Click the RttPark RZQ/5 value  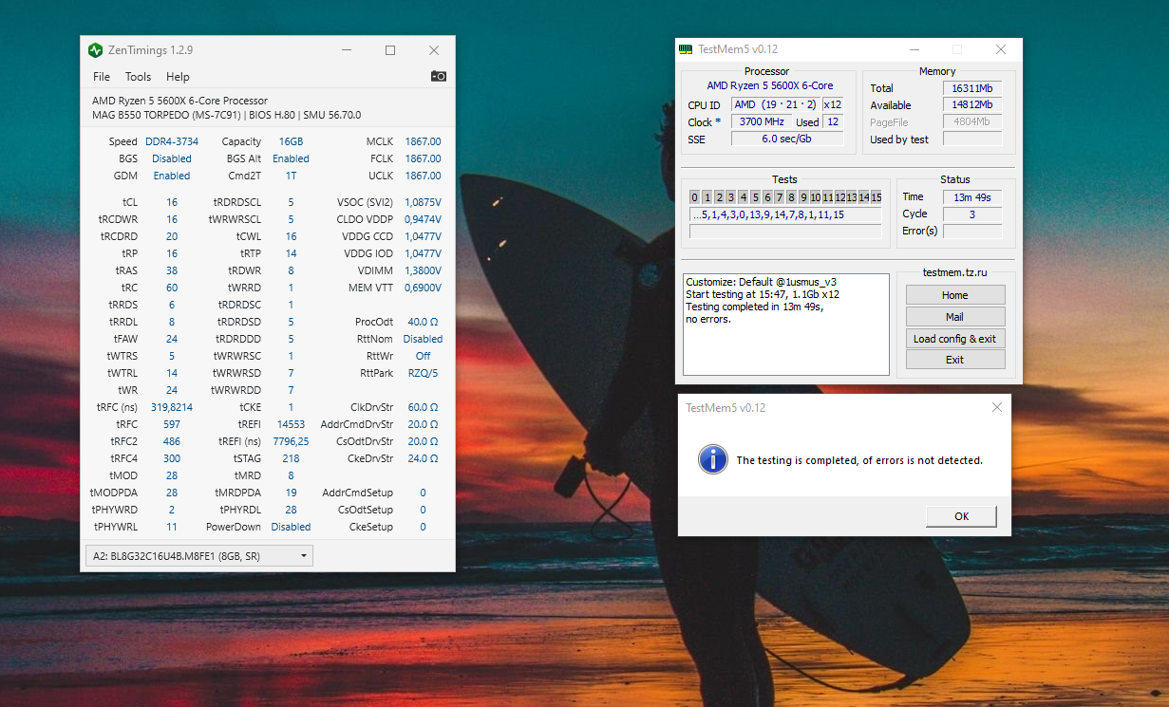coord(423,373)
